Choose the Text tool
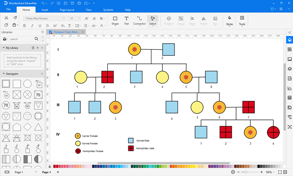293x176 pixels. 127,21
